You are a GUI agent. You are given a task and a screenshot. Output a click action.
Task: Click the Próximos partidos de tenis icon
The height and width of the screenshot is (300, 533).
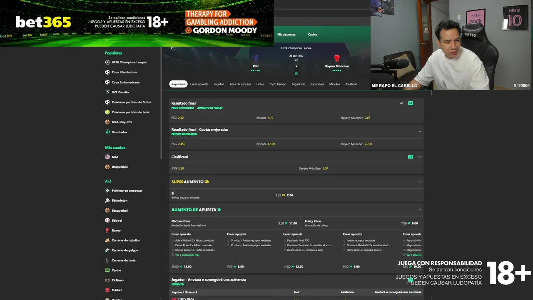pyautogui.click(x=107, y=112)
